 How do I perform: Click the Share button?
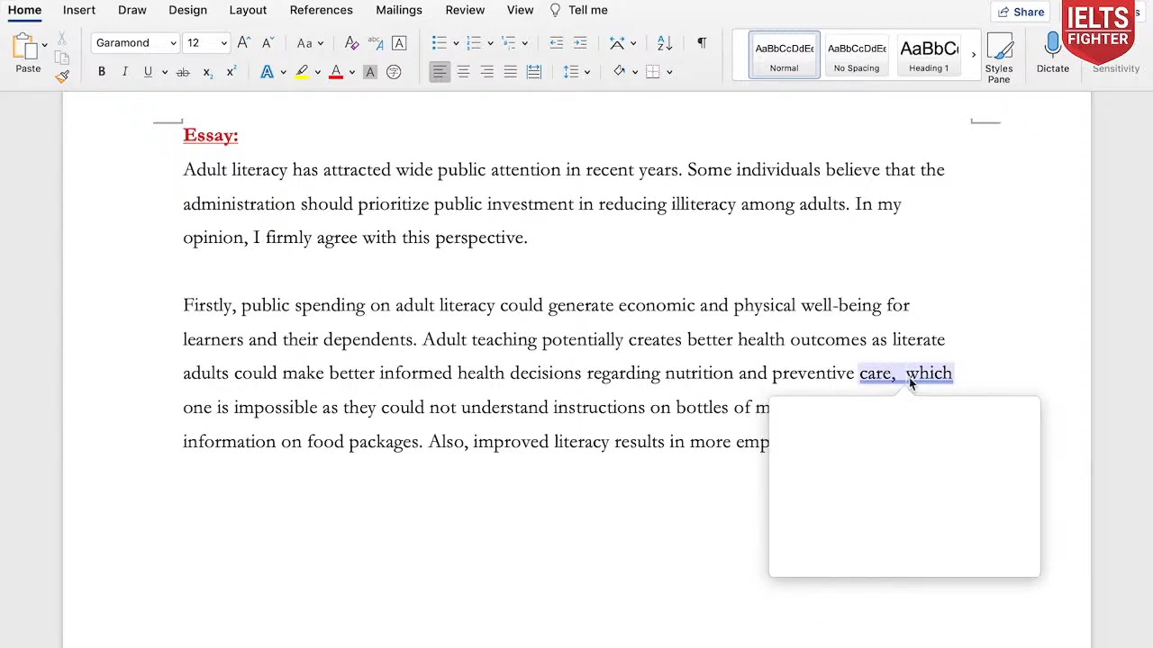[1021, 12]
